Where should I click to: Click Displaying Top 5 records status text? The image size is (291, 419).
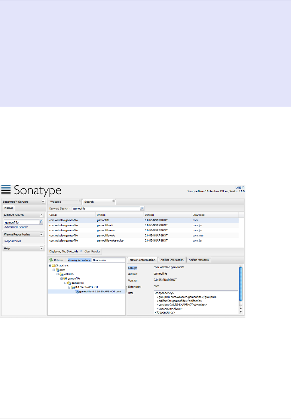[64, 251]
